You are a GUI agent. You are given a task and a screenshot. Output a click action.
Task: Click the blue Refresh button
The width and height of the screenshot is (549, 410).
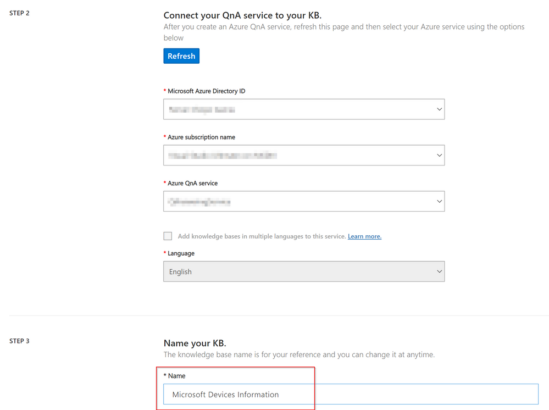click(x=181, y=56)
